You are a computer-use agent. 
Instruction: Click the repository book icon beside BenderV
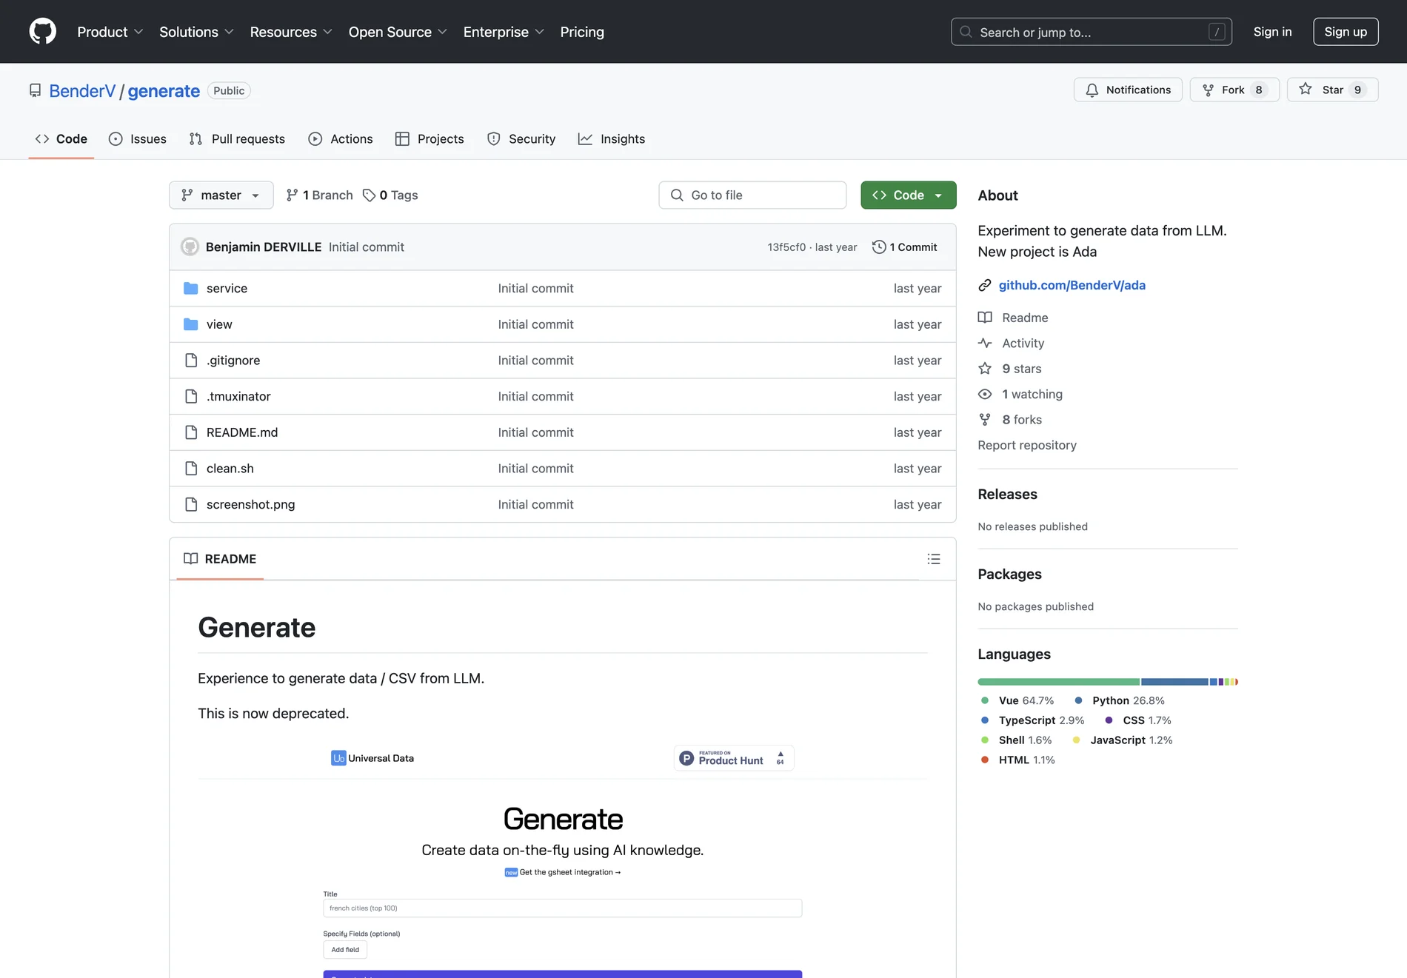pos(35,90)
